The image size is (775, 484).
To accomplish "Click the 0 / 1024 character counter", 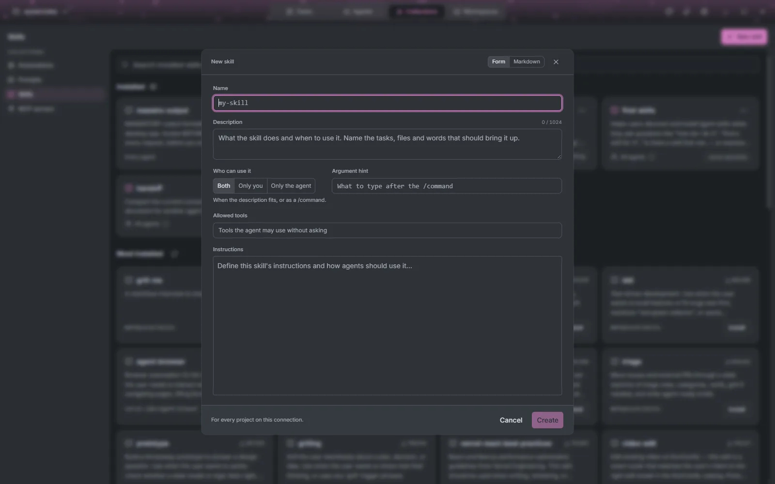I will point(552,122).
